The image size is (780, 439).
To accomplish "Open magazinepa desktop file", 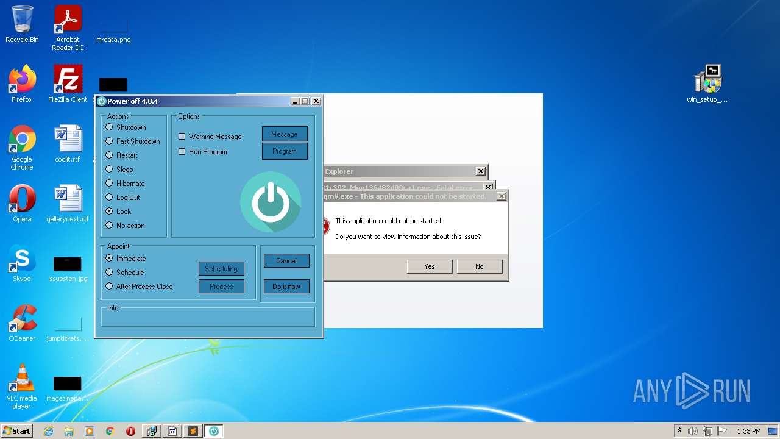I will click(x=68, y=389).
